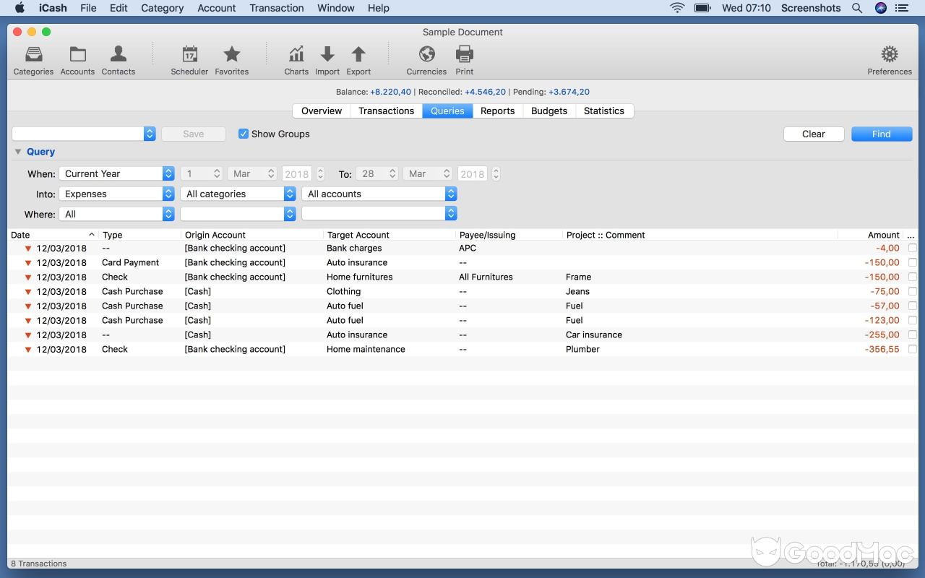Check the checkbox on the Bank charges row
The image size is (925, 578).
(913, 248)
